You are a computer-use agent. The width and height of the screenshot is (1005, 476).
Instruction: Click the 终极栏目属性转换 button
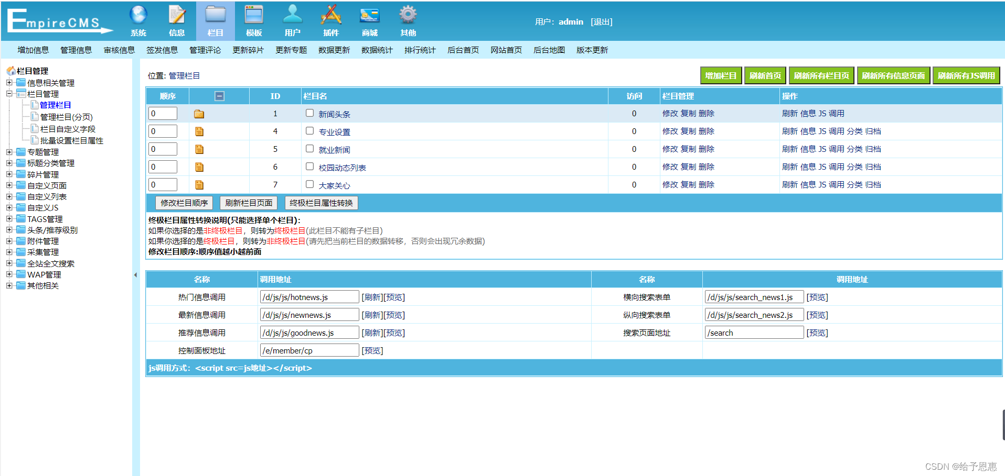pos(321,203)
